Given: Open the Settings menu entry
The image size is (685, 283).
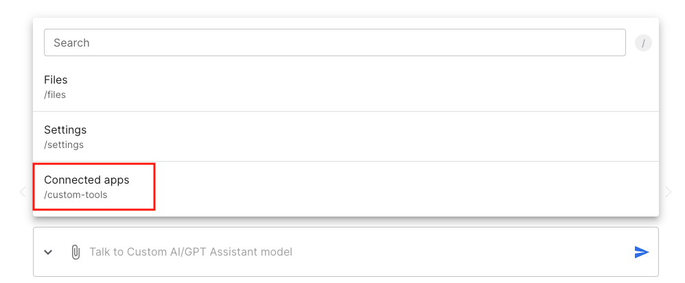Looking at the screenshot, I should (x=345, y=136).
